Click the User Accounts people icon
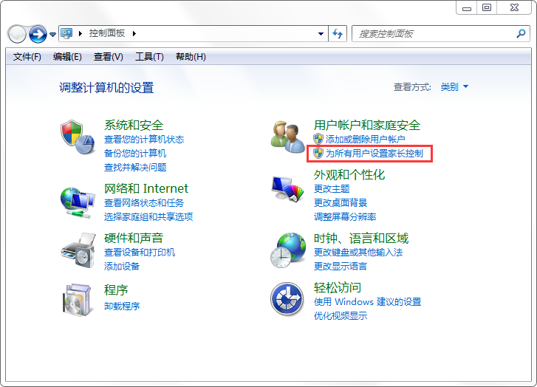 [287, 137]
